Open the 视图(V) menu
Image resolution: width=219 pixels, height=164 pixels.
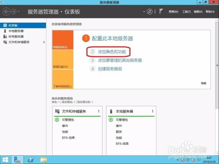click(198, 12)
